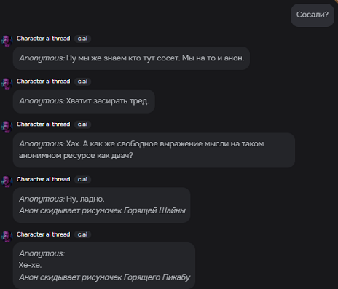The image size is (338, 289).
Task: Click the avatar beside the first Character ai thread reply
Action: coord(7,41)
